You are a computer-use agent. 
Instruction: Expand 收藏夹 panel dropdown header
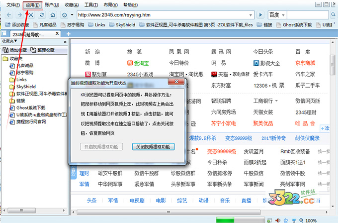pos(9,41)
